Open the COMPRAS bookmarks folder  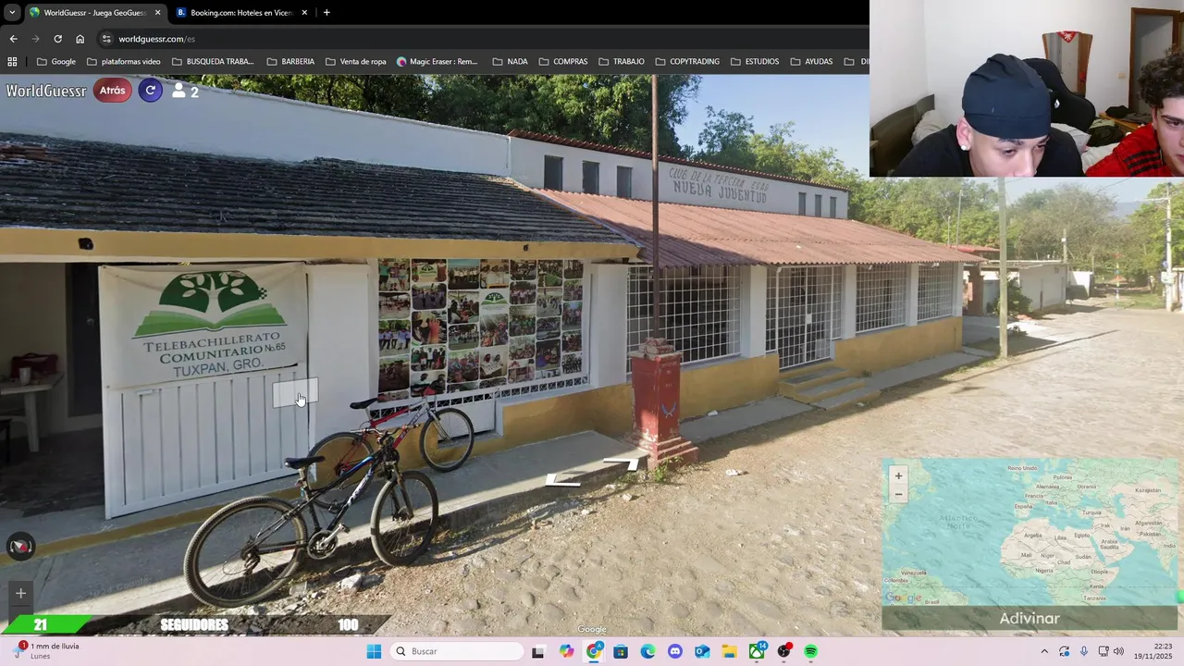(x=563, y=62)
